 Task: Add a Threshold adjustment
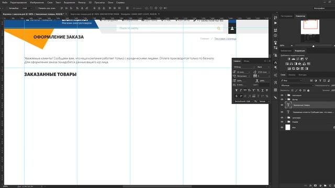(x=298, y=68)
